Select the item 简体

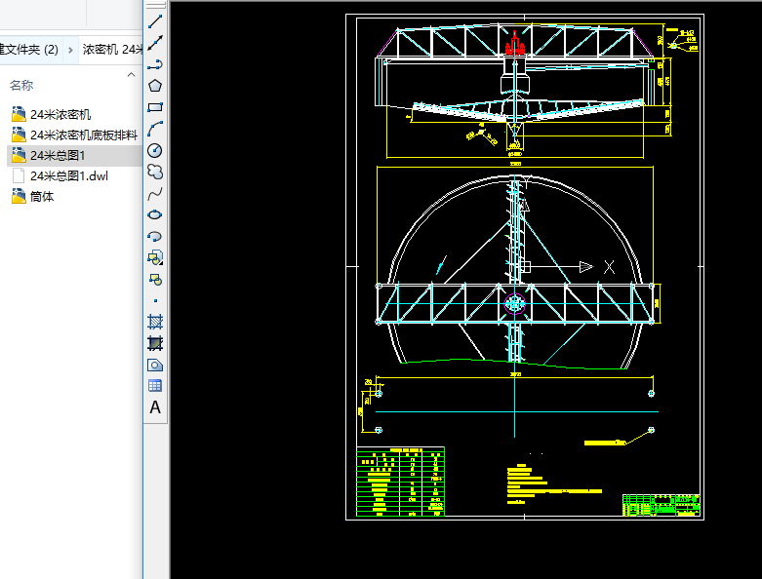pos(32,197)
